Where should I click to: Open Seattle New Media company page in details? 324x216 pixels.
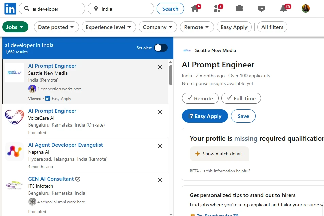[x=216, y=50]
